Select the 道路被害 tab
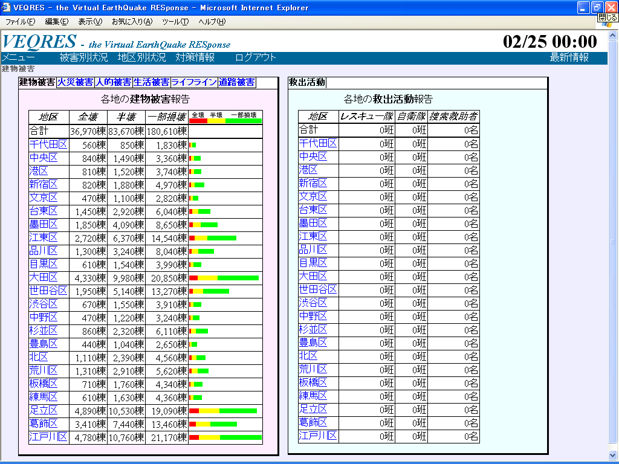 [x=236, y=83]
